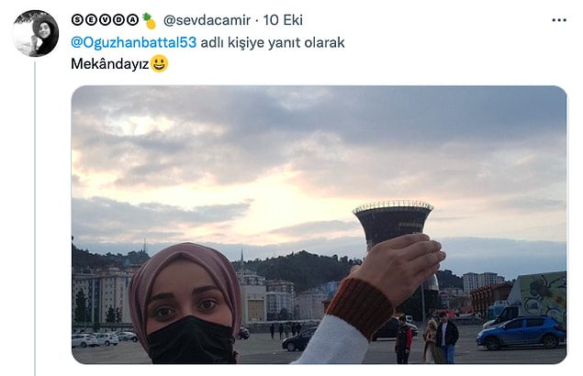This screenshot has height=376, width=583.
Task: Click the 'adlı kişiye yanıt olarak' reply text
Action: pos(273,42)
